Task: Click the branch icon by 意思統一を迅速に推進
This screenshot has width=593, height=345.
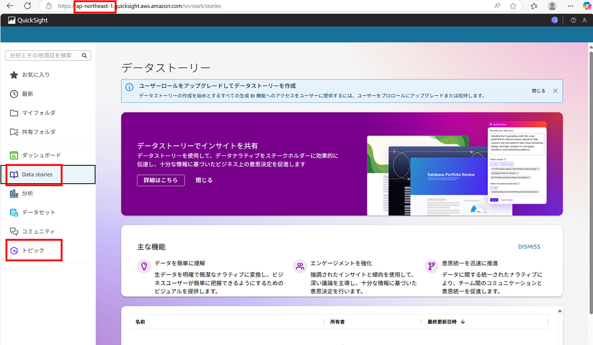Action: (x=432, y=266)
